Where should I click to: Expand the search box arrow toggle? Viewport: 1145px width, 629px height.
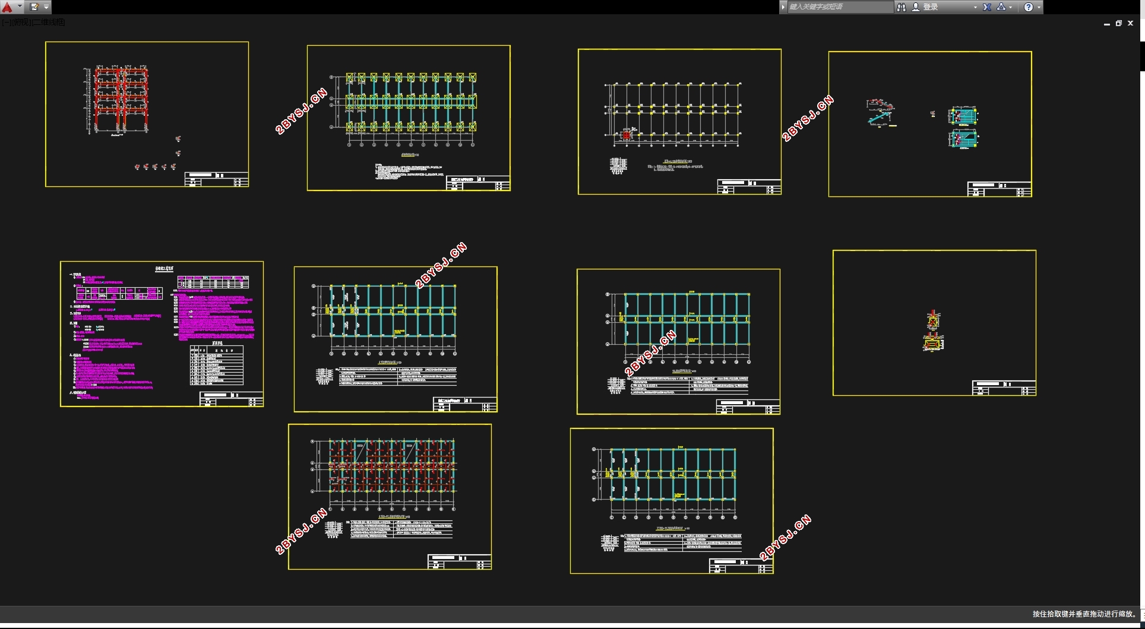[x=783, y=7]
